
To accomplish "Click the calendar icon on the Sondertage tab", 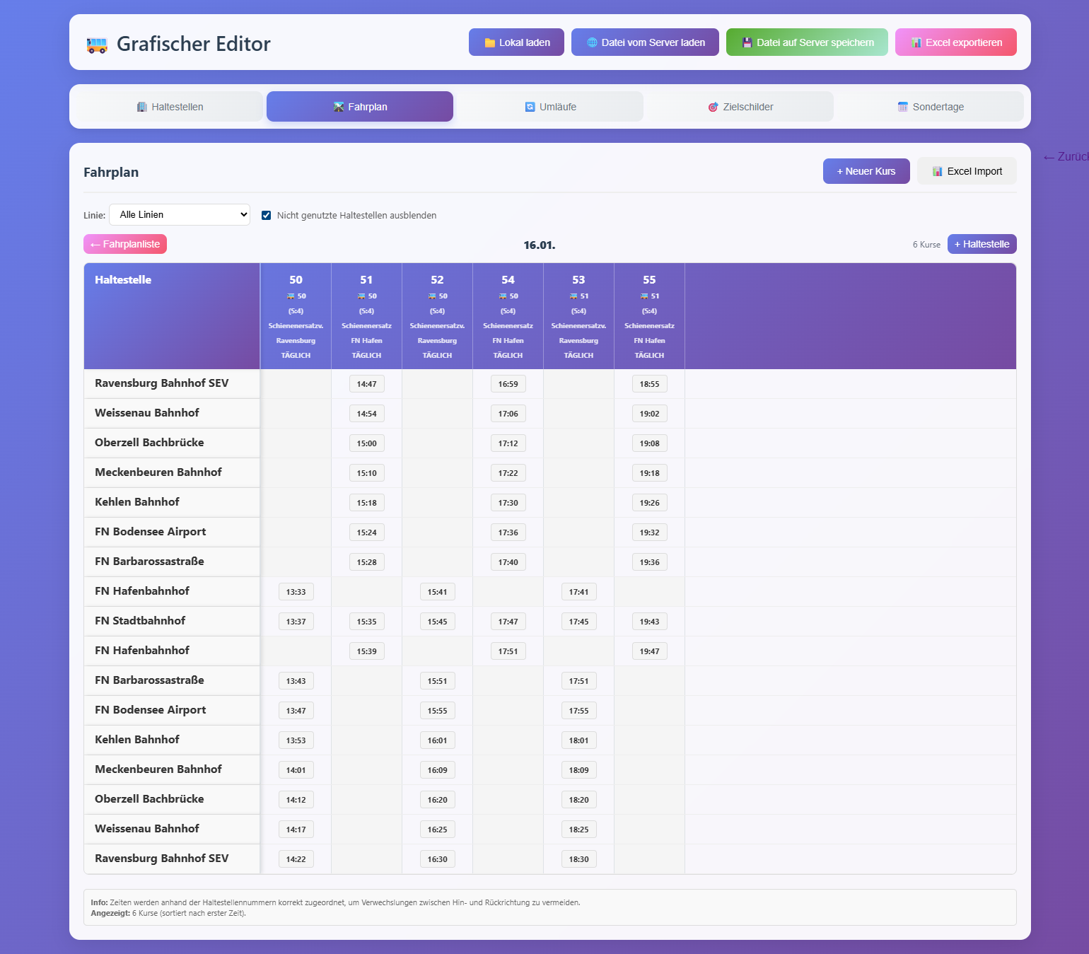I will [902, 106].
